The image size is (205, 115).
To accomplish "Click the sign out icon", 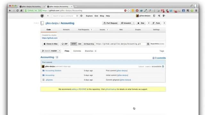I will [x=164, y=16].
